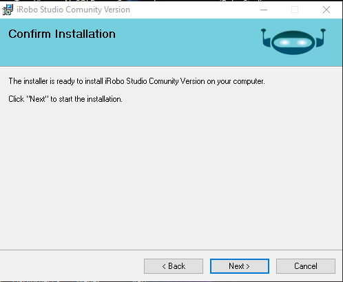
Task: Cancel the iRobo Studio installation
Action: (x=306, y=266)
